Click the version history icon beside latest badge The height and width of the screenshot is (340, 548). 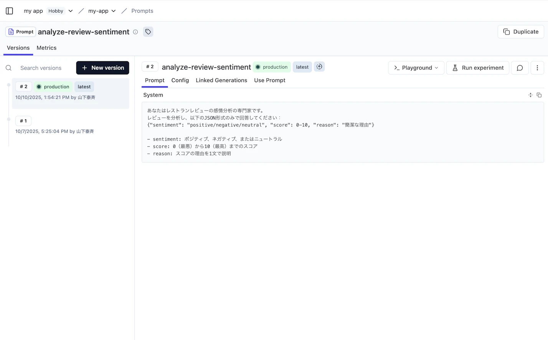pos(319,67)
